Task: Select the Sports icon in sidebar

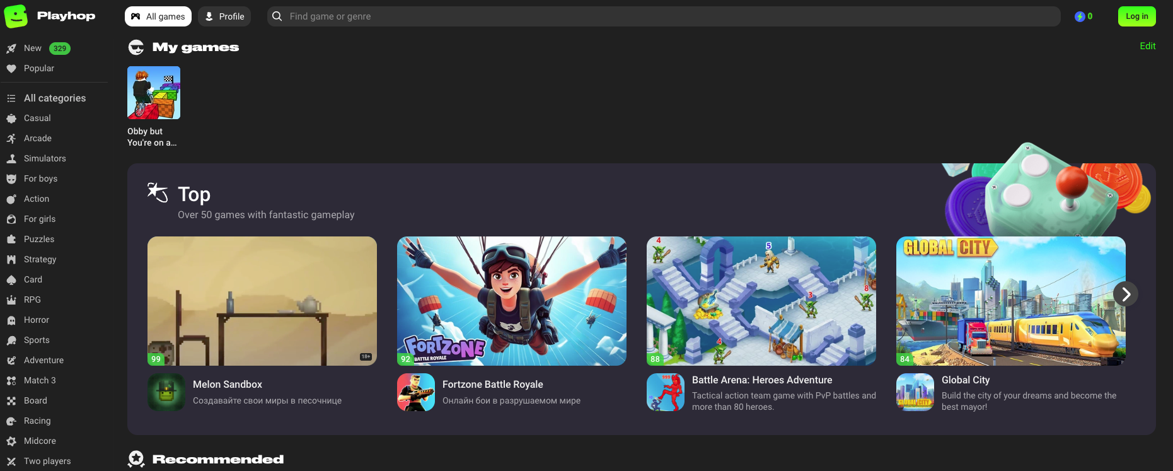Action: tap(11, 340)
